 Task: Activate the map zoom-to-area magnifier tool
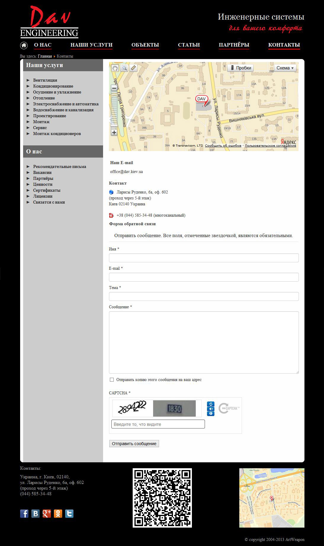coord(124,68)
